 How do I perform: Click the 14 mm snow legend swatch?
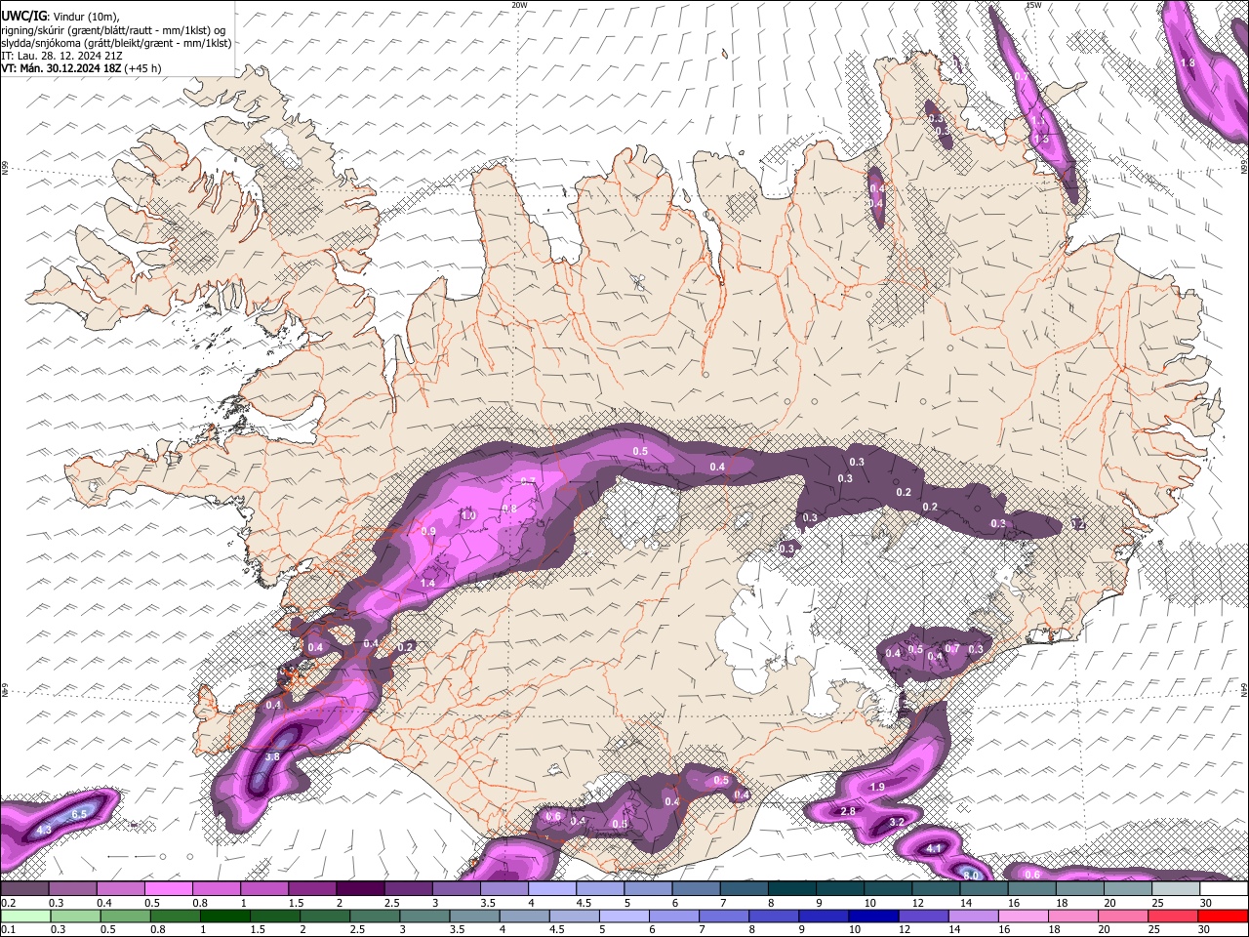coord(985,888)
